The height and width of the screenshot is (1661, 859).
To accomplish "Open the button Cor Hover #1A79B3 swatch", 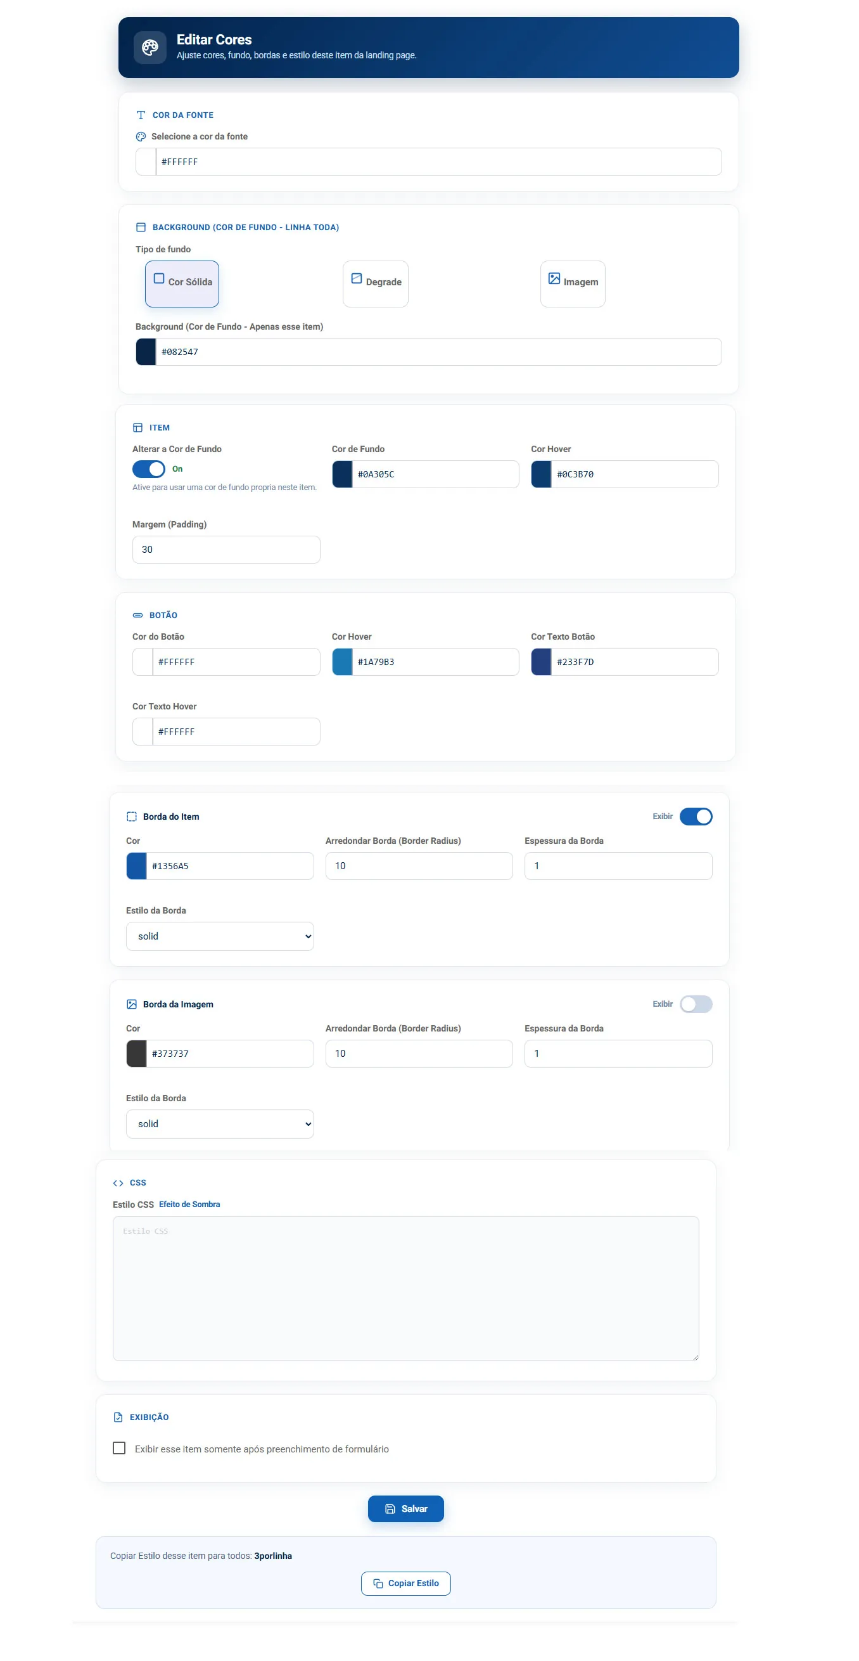I will (x=342, y=662).
